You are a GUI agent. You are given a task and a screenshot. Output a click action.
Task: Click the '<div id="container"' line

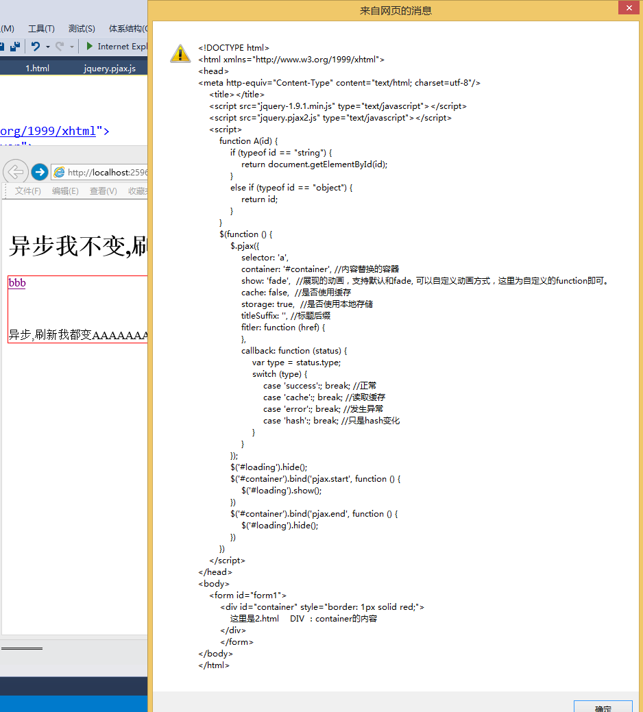322,606
